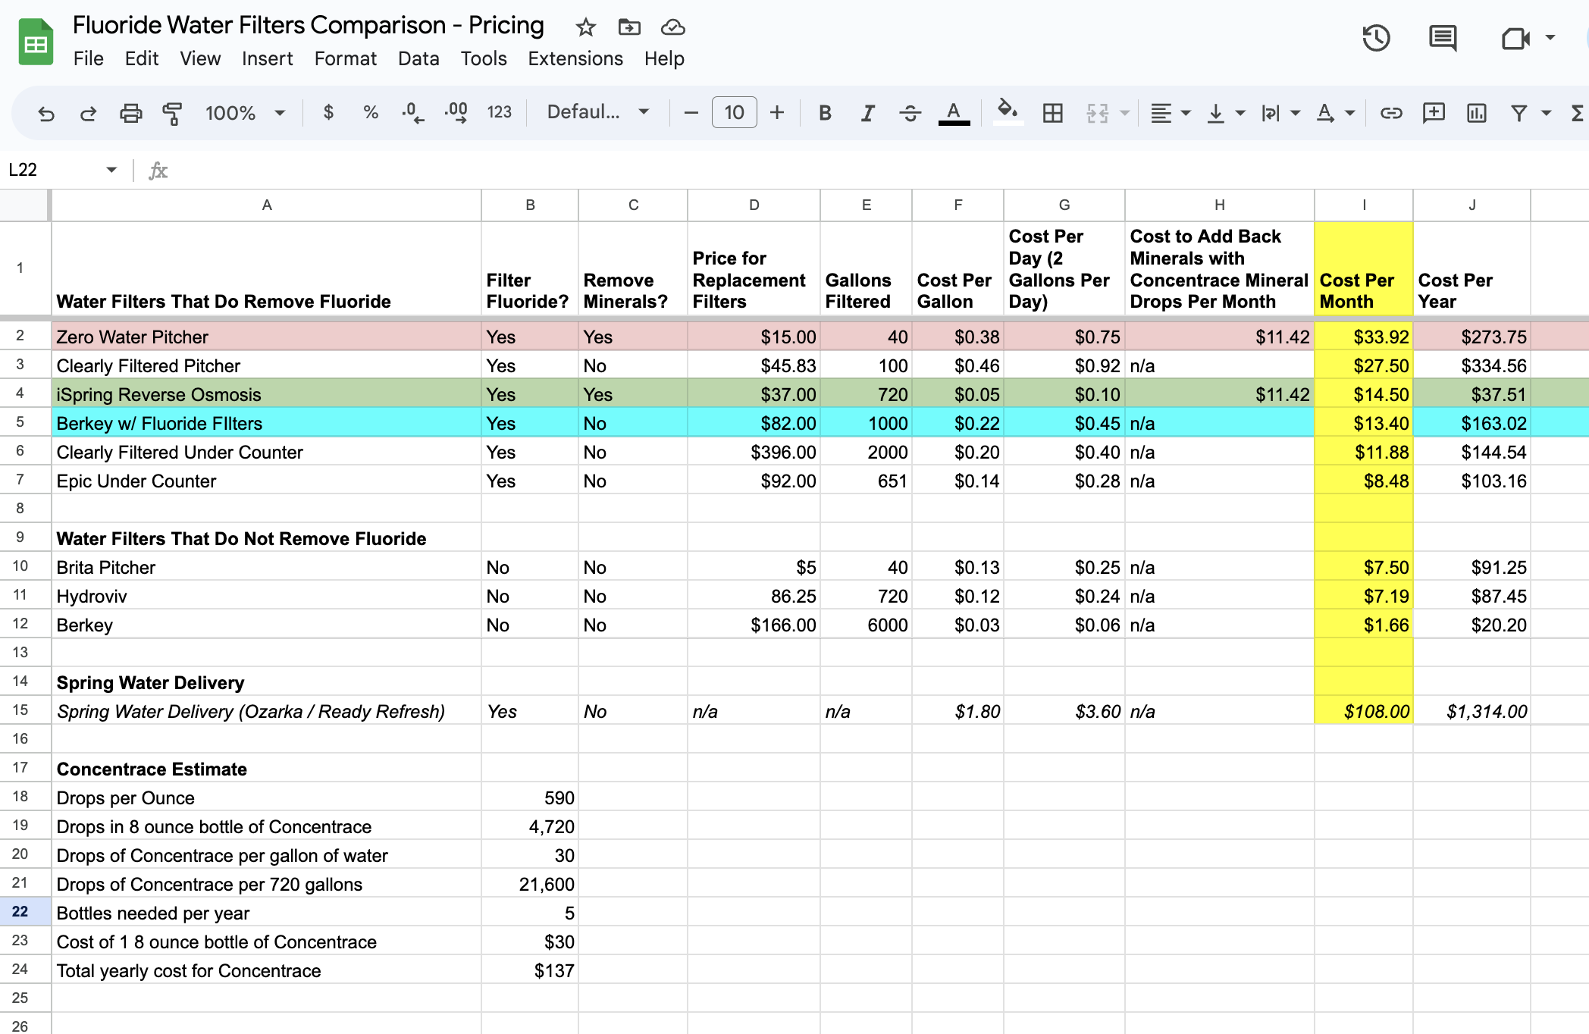Insert a chart using the toolbar

pyautogui.click(x=1476, y=114)
